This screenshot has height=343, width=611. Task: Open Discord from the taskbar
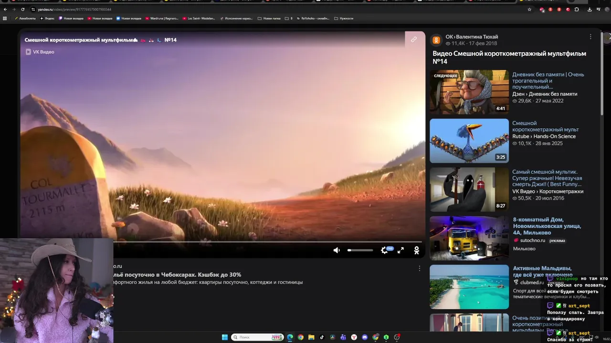click(365, 337)
